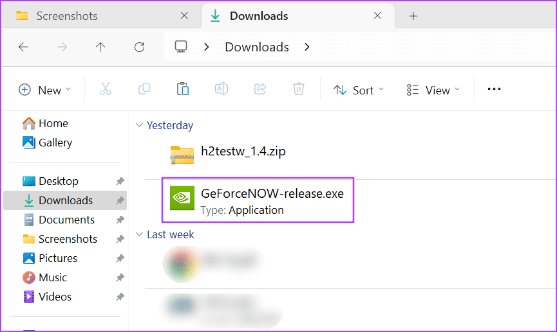
Task: Close the Screenshots tab
Action: coord(184,15)
